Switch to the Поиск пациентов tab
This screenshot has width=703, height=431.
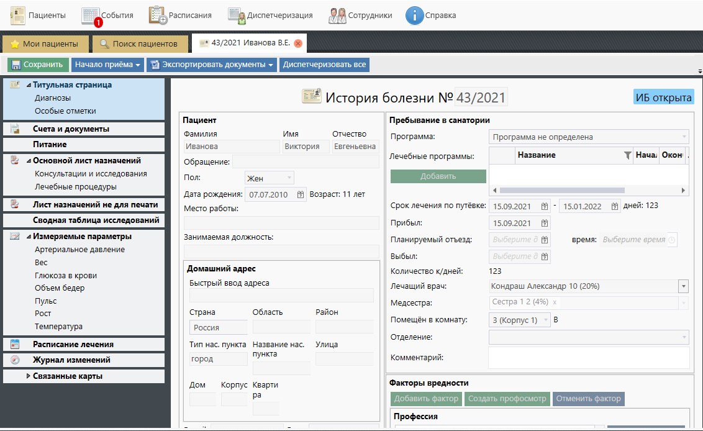(x=139, y=44)
